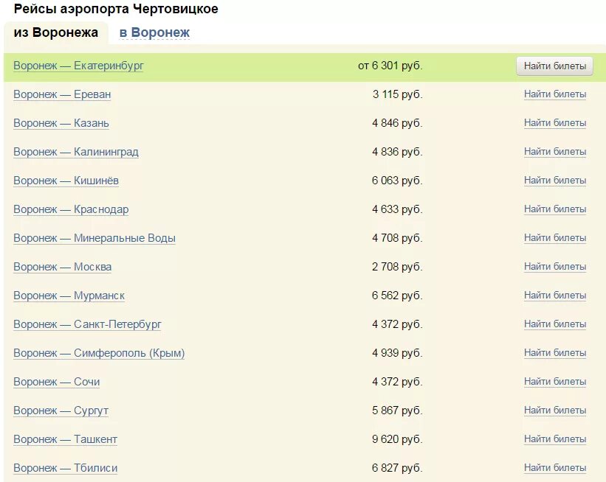Screen dimensions: 606x482
Task: Open the Воронеж — Екатеринбург route link
Action: pos(78,66)
